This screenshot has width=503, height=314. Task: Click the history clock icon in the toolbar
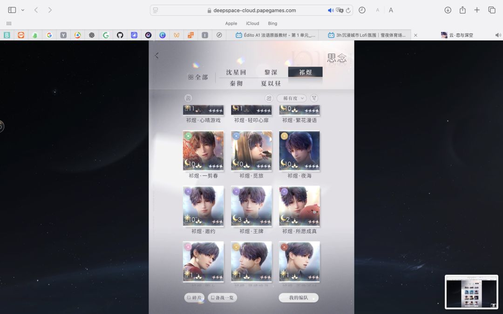[362, 10]
